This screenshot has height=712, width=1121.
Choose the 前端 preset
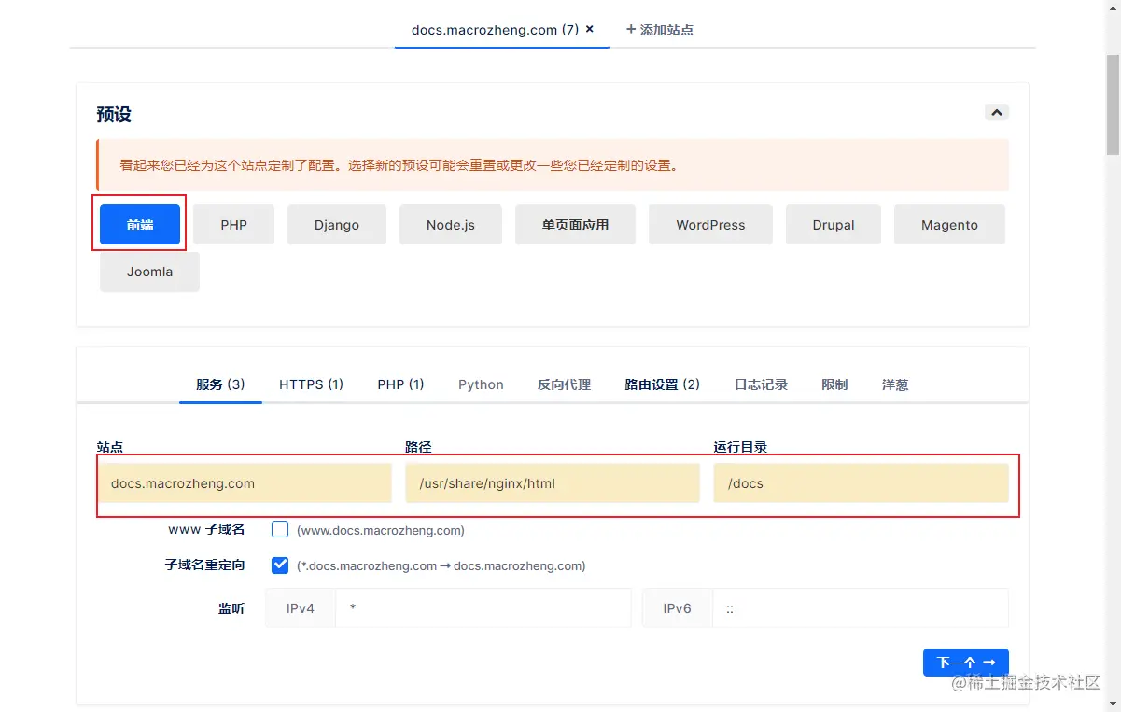coord(140,225)
